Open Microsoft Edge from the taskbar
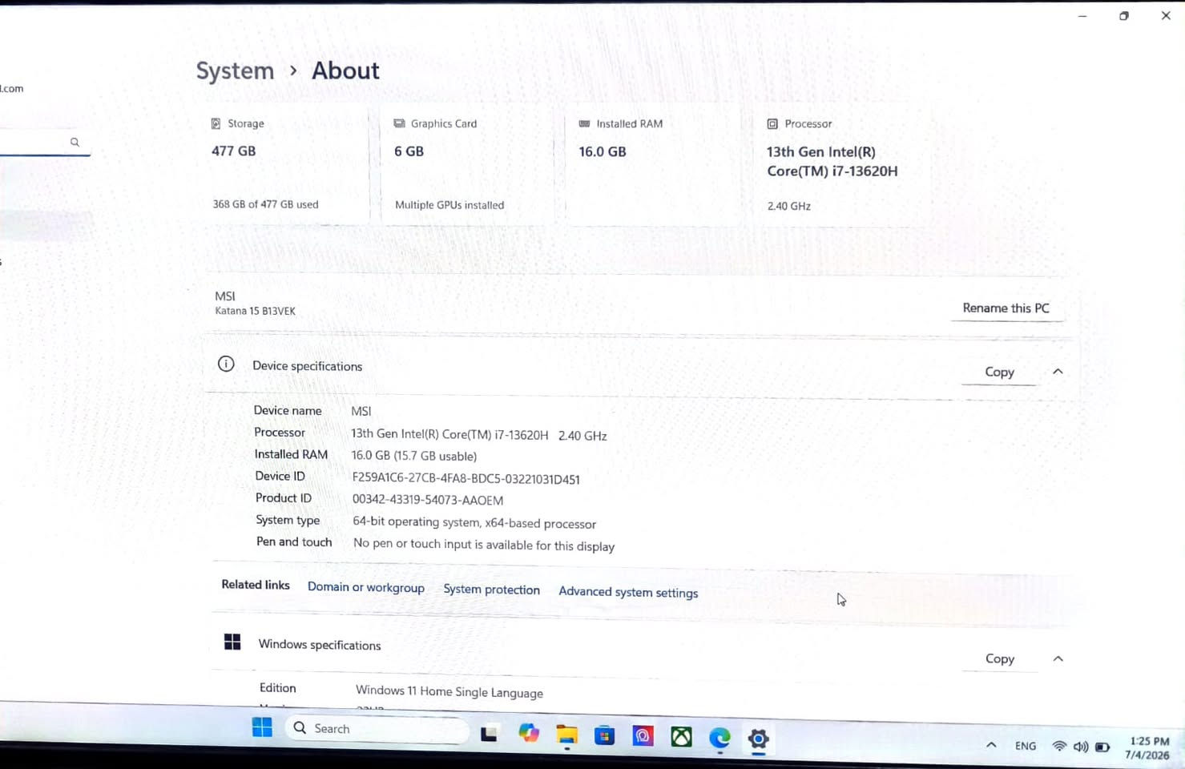This screenshot has height=769, width=1185. point(719,737)
